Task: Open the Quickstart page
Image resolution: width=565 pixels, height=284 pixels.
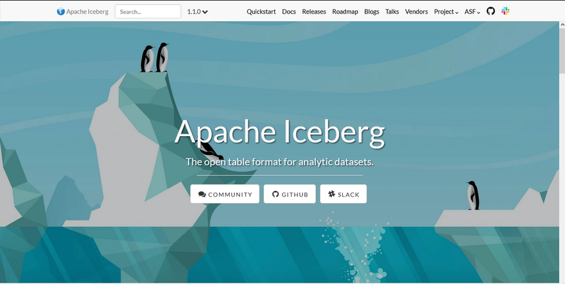Action: point(261,12)
